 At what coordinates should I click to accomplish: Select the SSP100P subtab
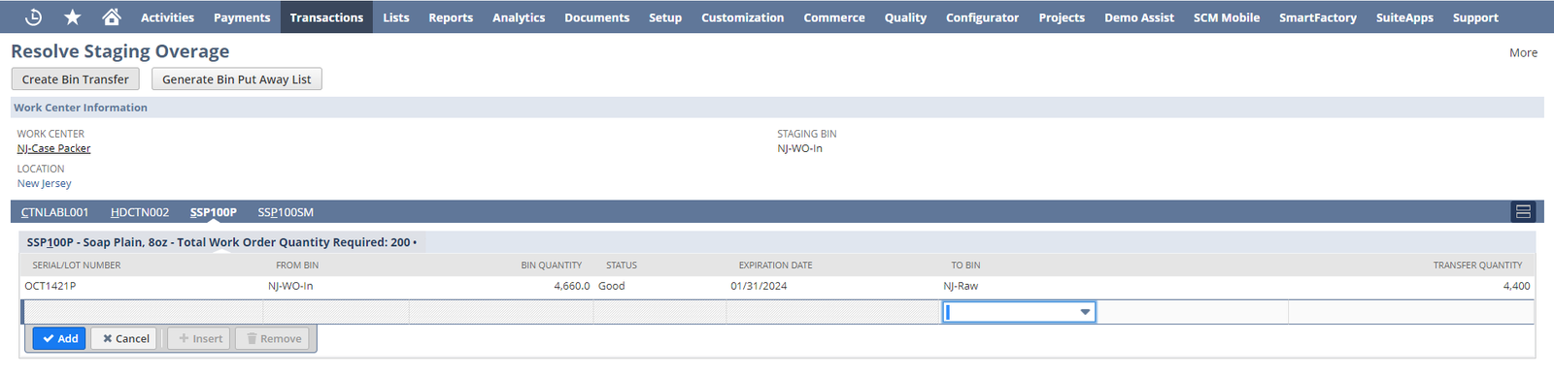tap(214, 212)
